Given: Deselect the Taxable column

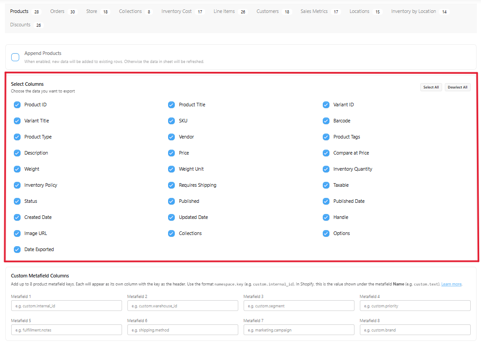Looking at the screenshot, I should click(326, 185).
